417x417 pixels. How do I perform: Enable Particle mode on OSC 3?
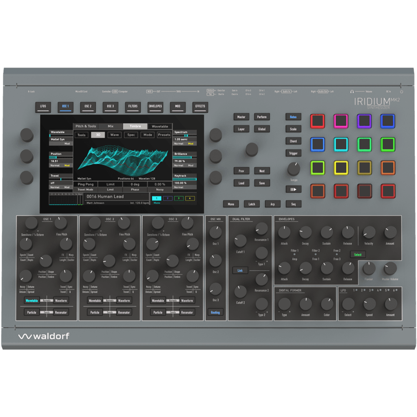(x=158, y=312)
